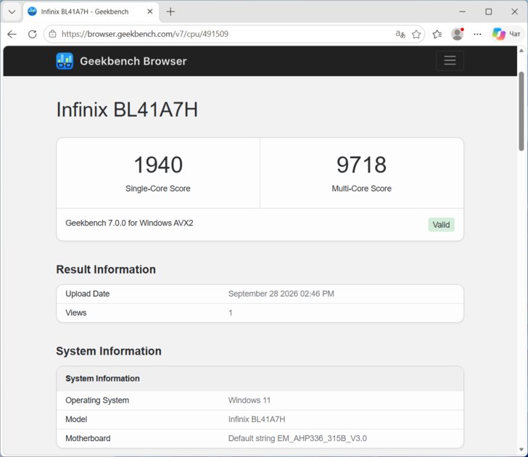Minimize the browser window

click(463, 12)
